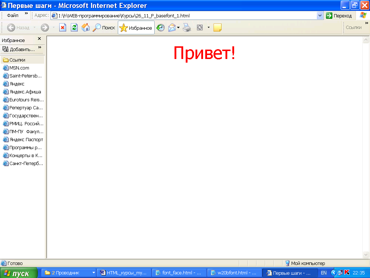The width and height of the screenshot is (370, 278).
Task: Open the Репертуар Са... favorite
Action: (x=23, y=108)
